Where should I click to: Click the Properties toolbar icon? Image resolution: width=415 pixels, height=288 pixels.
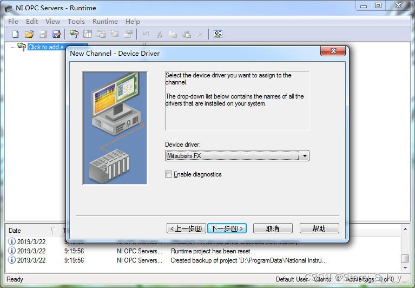pyautogui.click(x=128, y=34)
